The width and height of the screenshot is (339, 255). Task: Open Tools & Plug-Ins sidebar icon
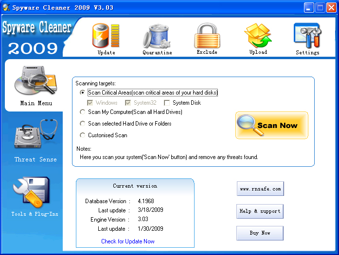click(32, 192)
